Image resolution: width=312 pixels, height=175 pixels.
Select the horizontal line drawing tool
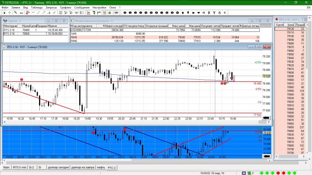coord(33,12)
